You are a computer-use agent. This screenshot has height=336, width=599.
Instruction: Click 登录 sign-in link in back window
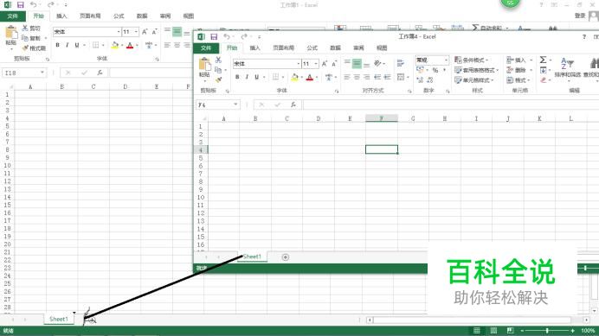580,16
